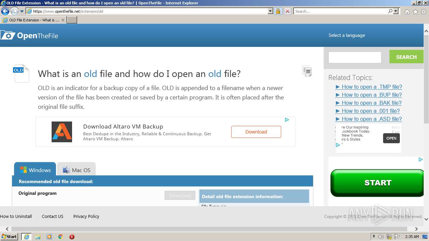Click the 2:35 AM system clock
This screenshot has height=241, width=429.
click(x=412, y=237)
